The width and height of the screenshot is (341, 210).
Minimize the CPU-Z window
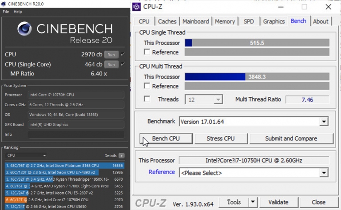(x=281, y=7)
